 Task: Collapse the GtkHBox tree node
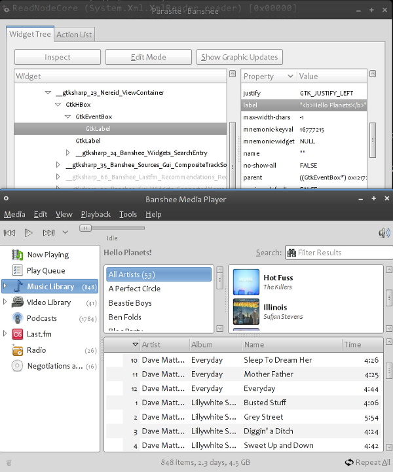(x=58, y=105)
